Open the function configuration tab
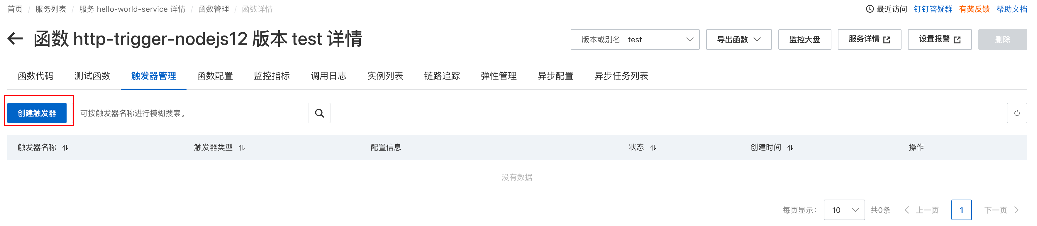Image resolution: width=1037 pixels, height=226 pixels. [x=215, y=76]
